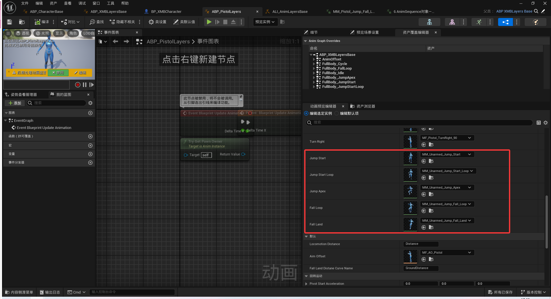
Task: Click the eject icon in toolbar
Action: tap(233, 22)
